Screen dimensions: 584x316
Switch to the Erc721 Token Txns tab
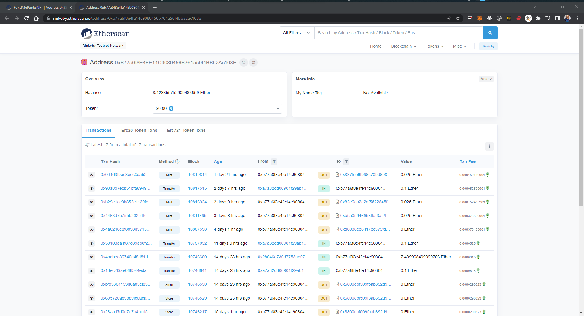point(186,130)
